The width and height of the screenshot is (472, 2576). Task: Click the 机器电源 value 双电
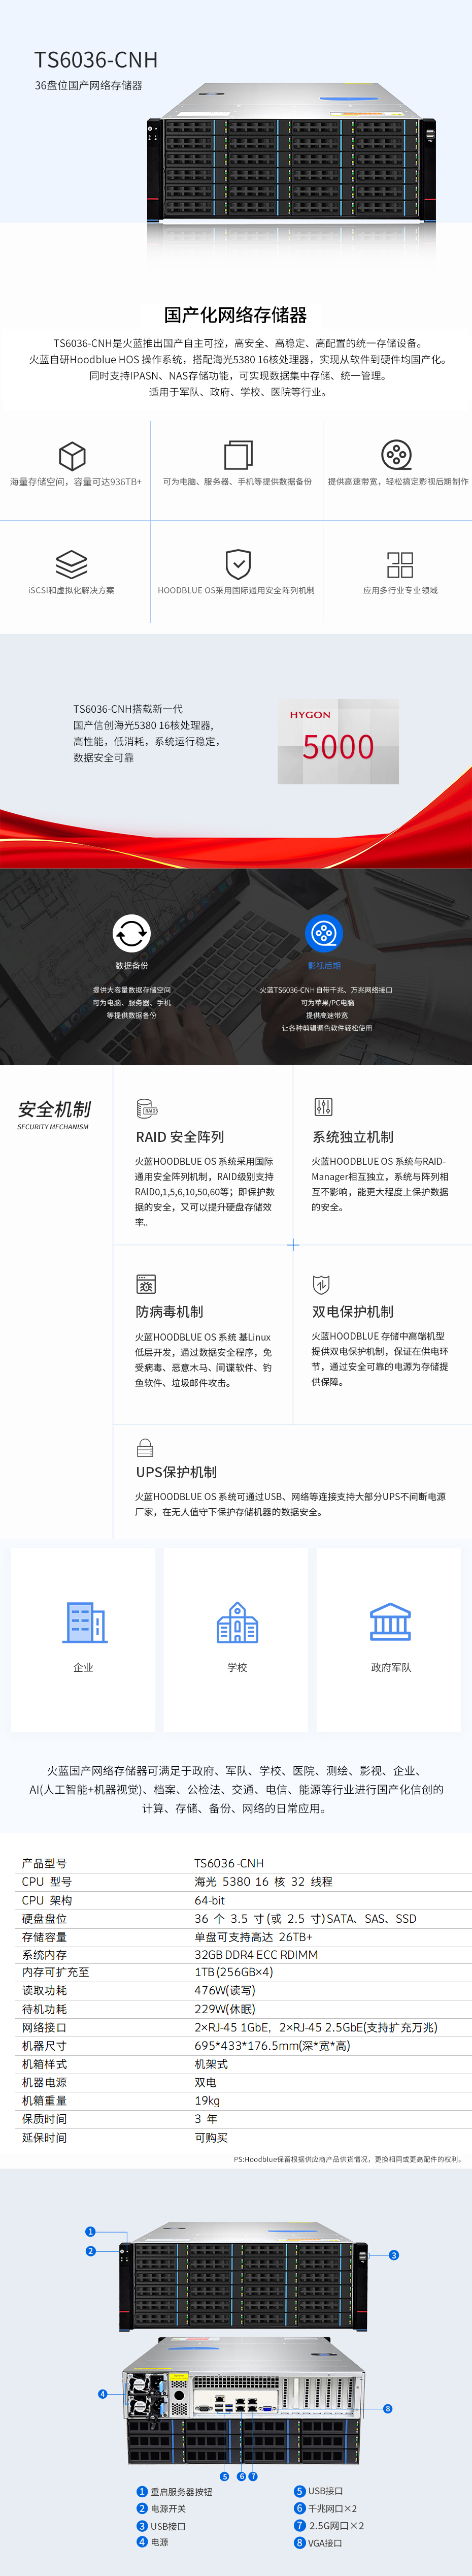205,2082
